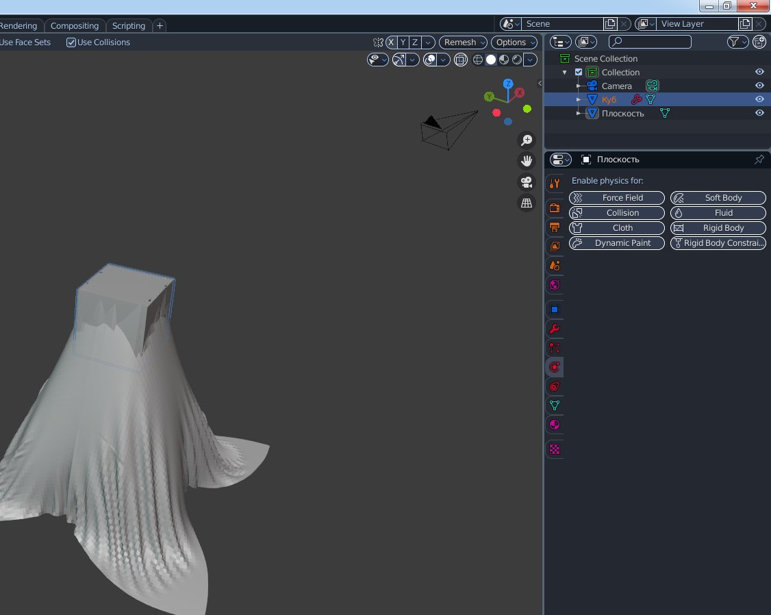The height and width of the screenshot is (615, 771).
Task: Open the Particles properties tab
Action: tap(555, 348)
